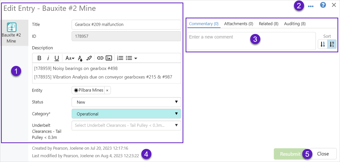Click the Resubmit button
340x162 pixels.
coord(290,154)
